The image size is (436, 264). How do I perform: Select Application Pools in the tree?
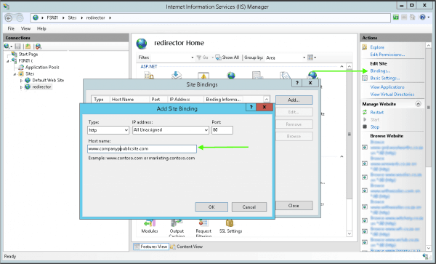coord(42,68)
